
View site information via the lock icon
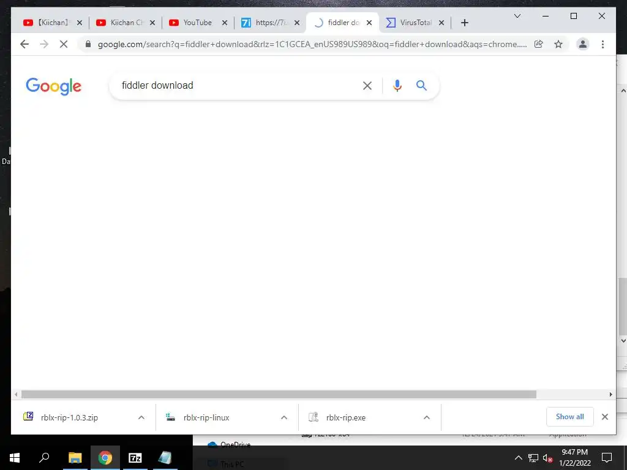tap(88, 44)
